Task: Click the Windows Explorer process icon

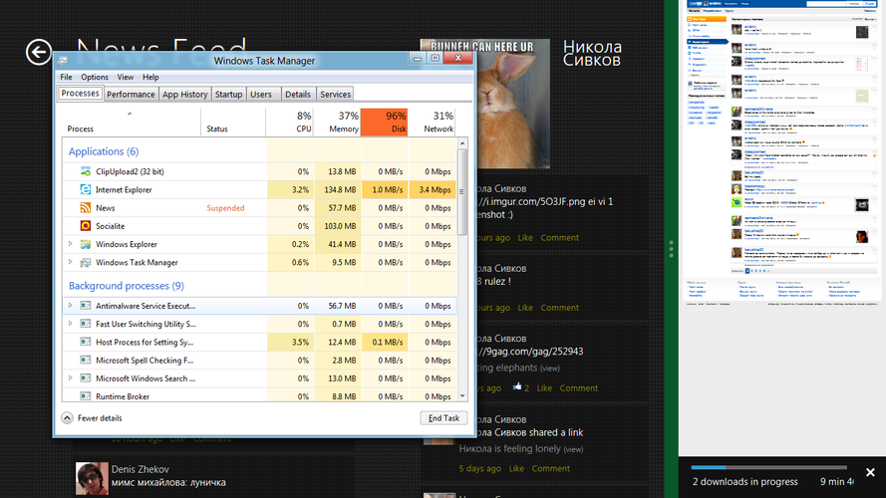Action: [x=86, y=244]
